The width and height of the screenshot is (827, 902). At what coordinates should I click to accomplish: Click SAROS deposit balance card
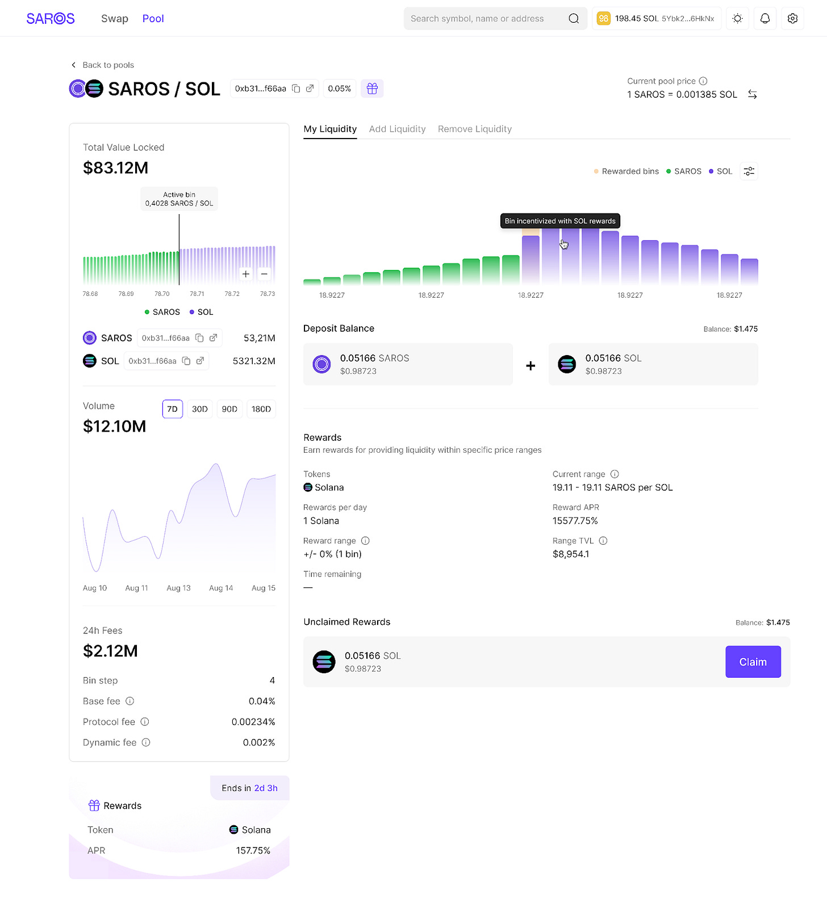(408, 364)
